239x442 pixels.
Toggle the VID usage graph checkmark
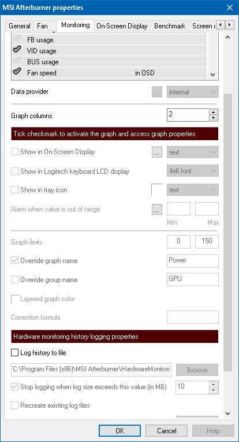pyautogui.click(x=17, y=50)
